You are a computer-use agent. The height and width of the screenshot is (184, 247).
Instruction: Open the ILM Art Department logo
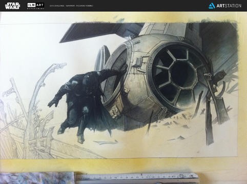coord(36,6)
